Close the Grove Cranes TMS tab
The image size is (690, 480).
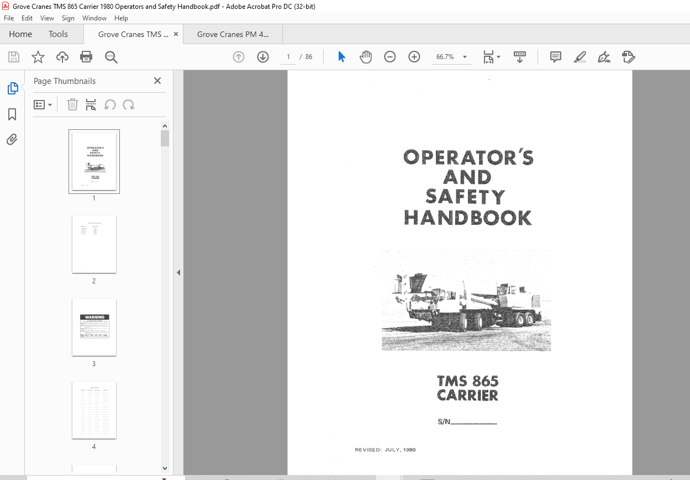176,34
